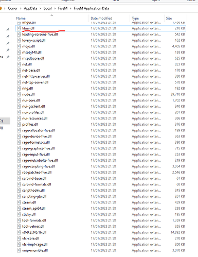Open breadcrumb chevron after FiveM folder
The image size is (198, 257).
pos(70,8)
